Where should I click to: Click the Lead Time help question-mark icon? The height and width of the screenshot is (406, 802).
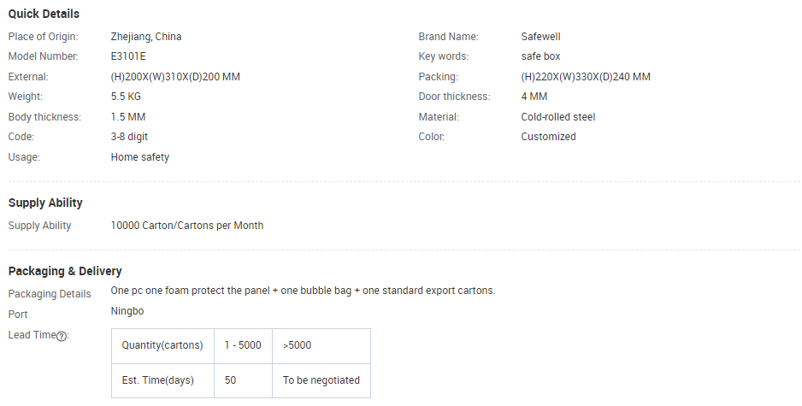(62, 336)
